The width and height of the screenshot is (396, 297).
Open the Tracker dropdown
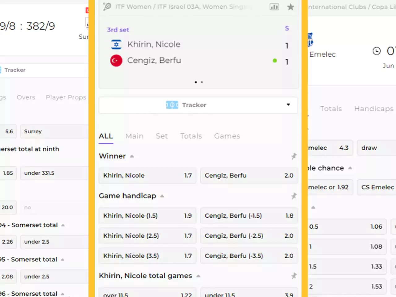[x=288, y=105]
